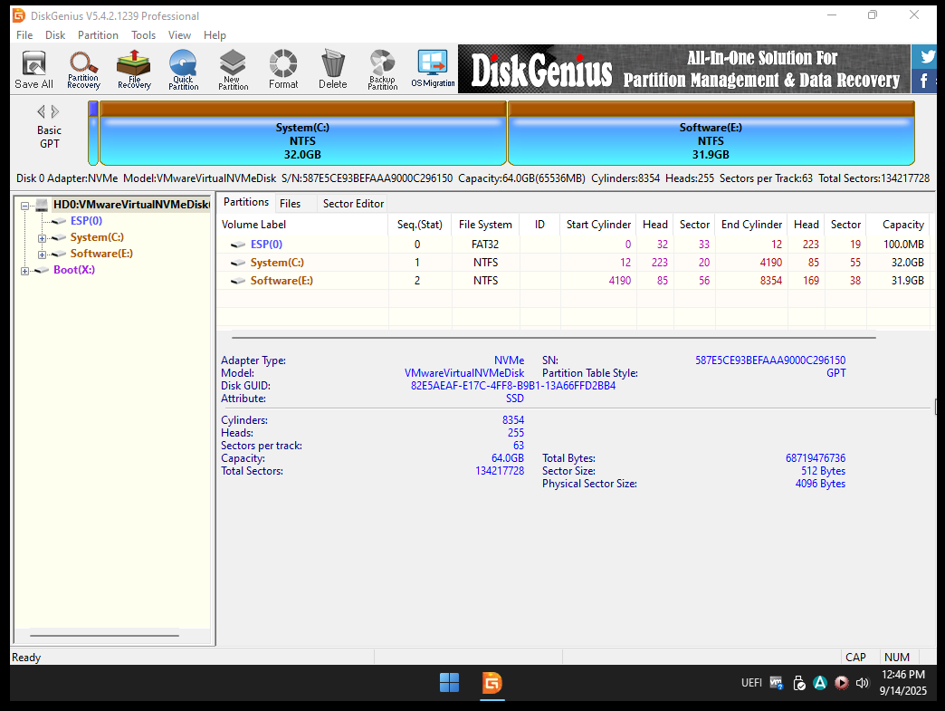Click the drive icon of ESP(0) table row
Screen dimensions: 945x711
pos(239,245)
